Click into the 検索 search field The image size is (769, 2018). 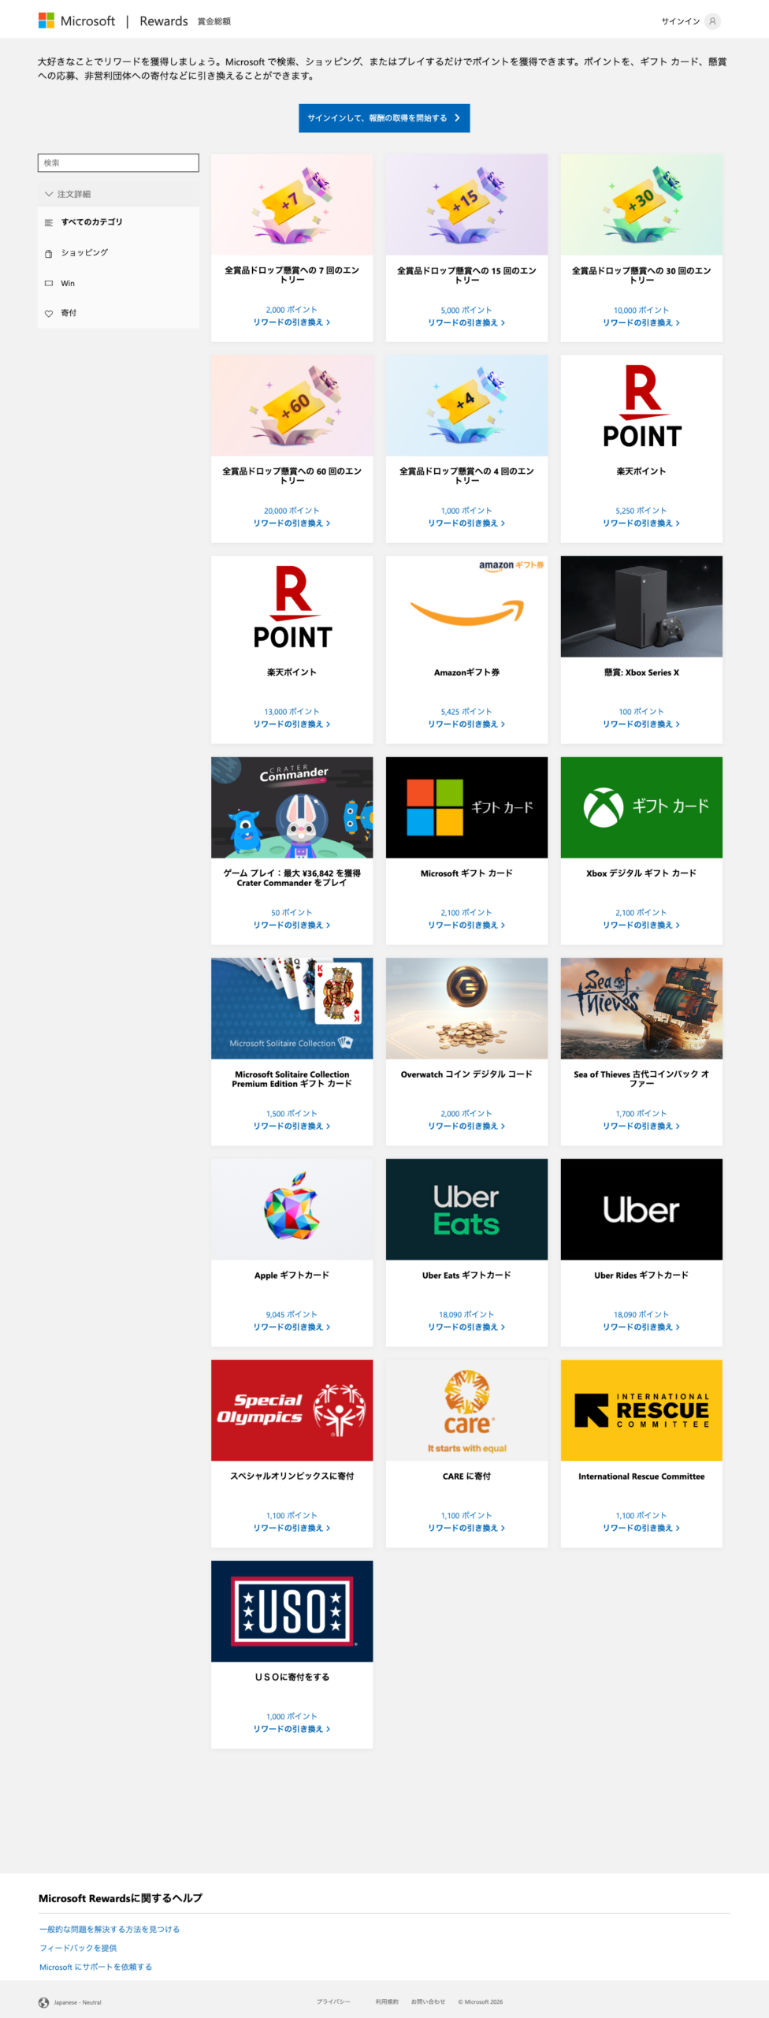tap(118, 163)
